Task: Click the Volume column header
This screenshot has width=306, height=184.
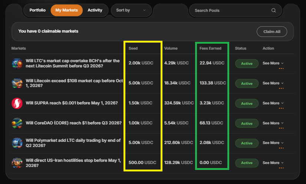Action: tap(171, 48)
